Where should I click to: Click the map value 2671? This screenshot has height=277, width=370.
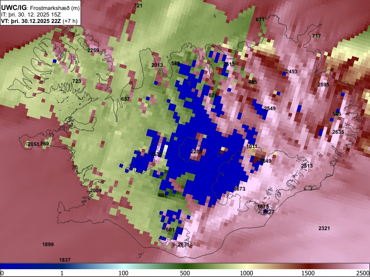(x=184, y=244)
